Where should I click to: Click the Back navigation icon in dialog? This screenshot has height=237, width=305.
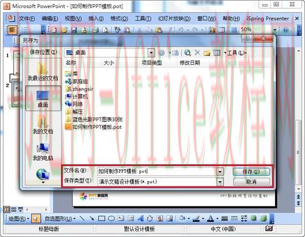[x=162, y=53]
